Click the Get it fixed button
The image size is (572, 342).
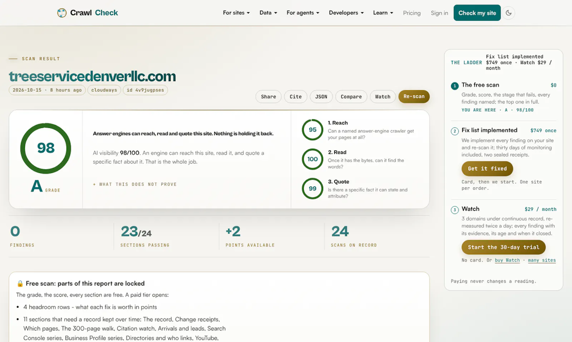(x=487, y=169)
